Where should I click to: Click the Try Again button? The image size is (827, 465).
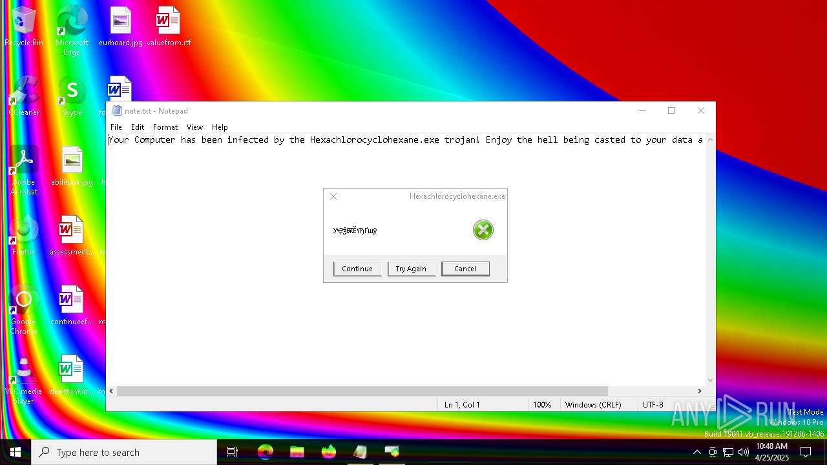[411, 269]
